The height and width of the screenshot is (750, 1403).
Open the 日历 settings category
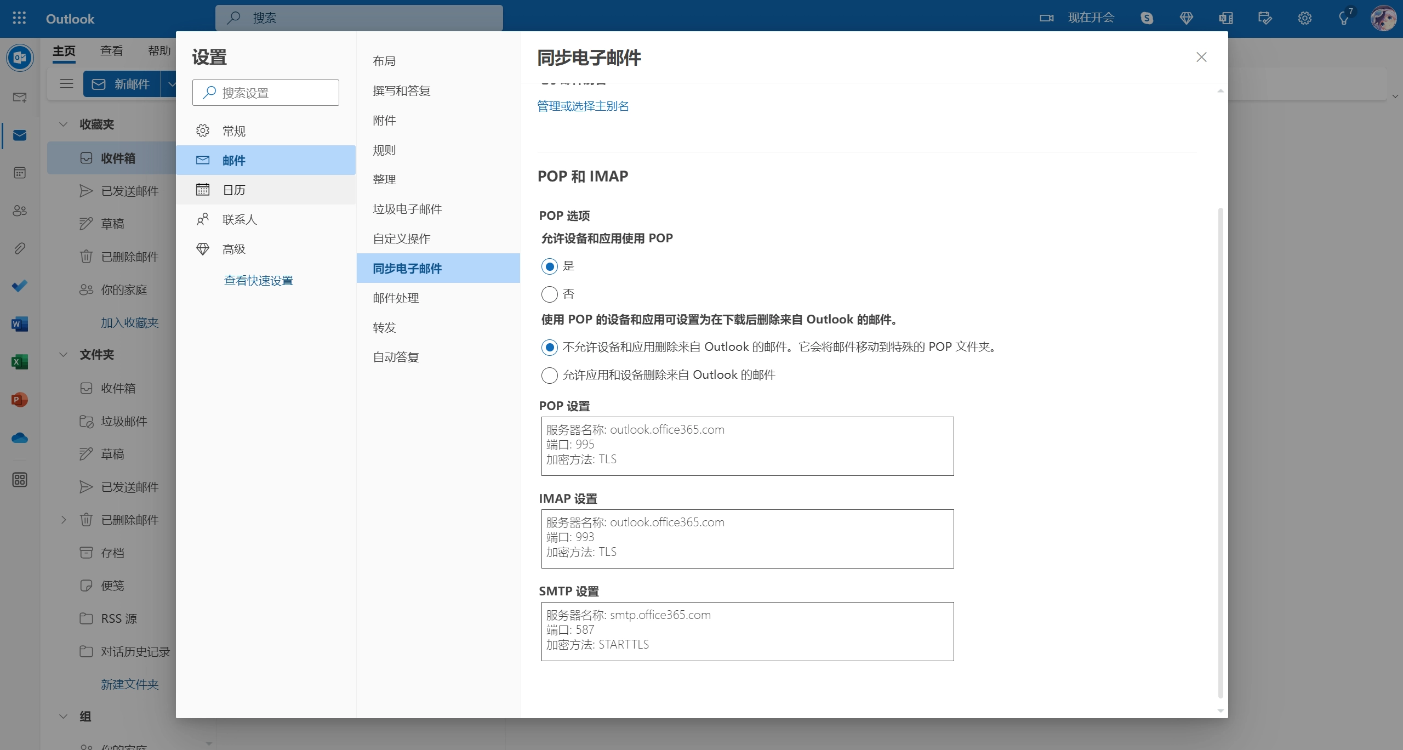click(x=234, y=190)
